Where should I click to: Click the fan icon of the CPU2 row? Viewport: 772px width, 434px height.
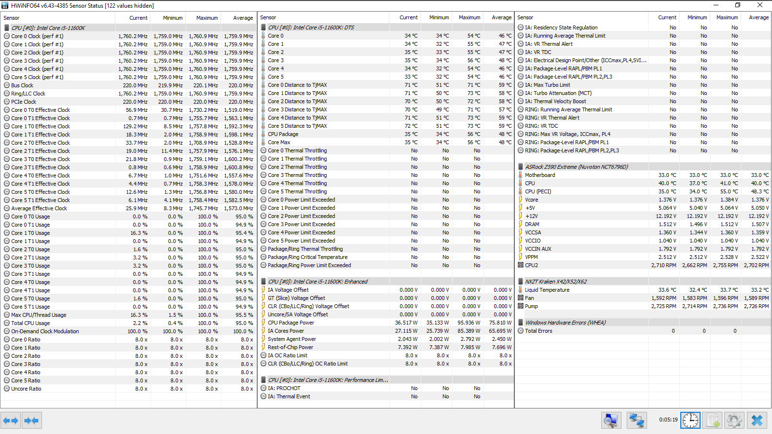click(521, 265)
